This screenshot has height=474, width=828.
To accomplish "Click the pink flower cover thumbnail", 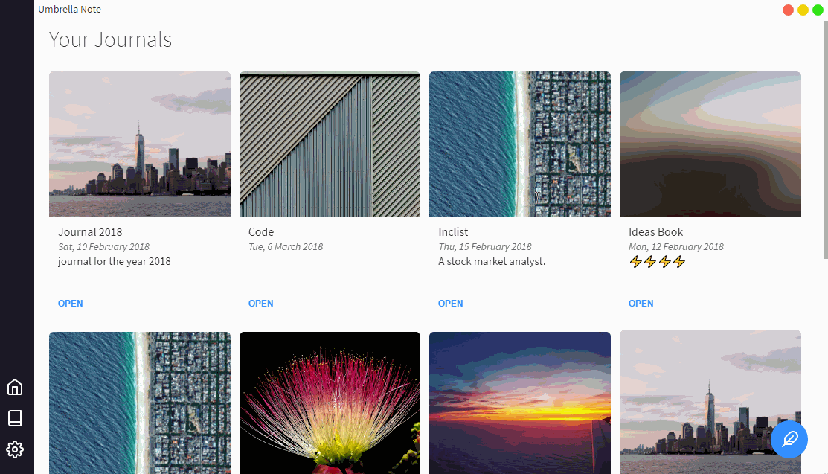I will tap(330, 403).
